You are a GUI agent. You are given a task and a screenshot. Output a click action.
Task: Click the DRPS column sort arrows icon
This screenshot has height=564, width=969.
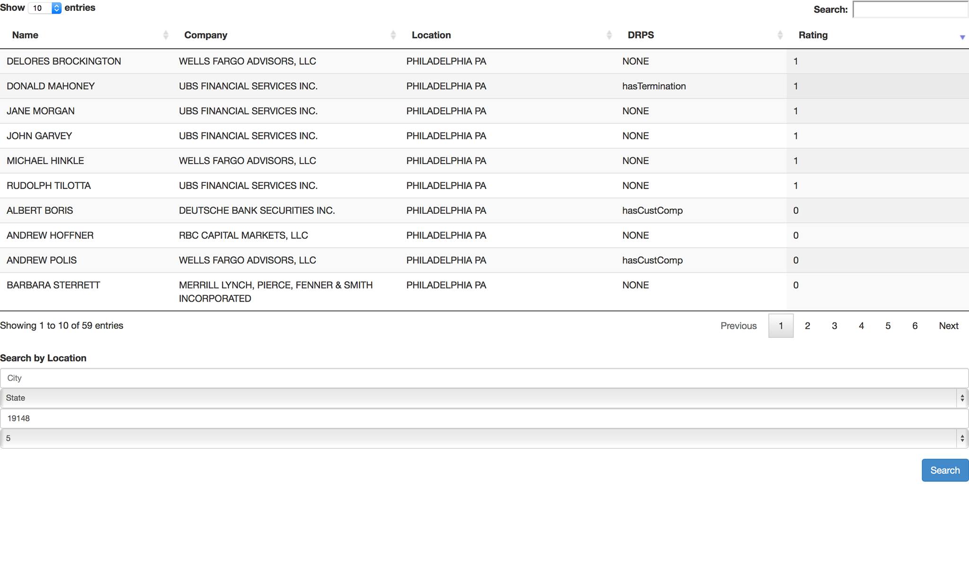[x=780, y=35]
